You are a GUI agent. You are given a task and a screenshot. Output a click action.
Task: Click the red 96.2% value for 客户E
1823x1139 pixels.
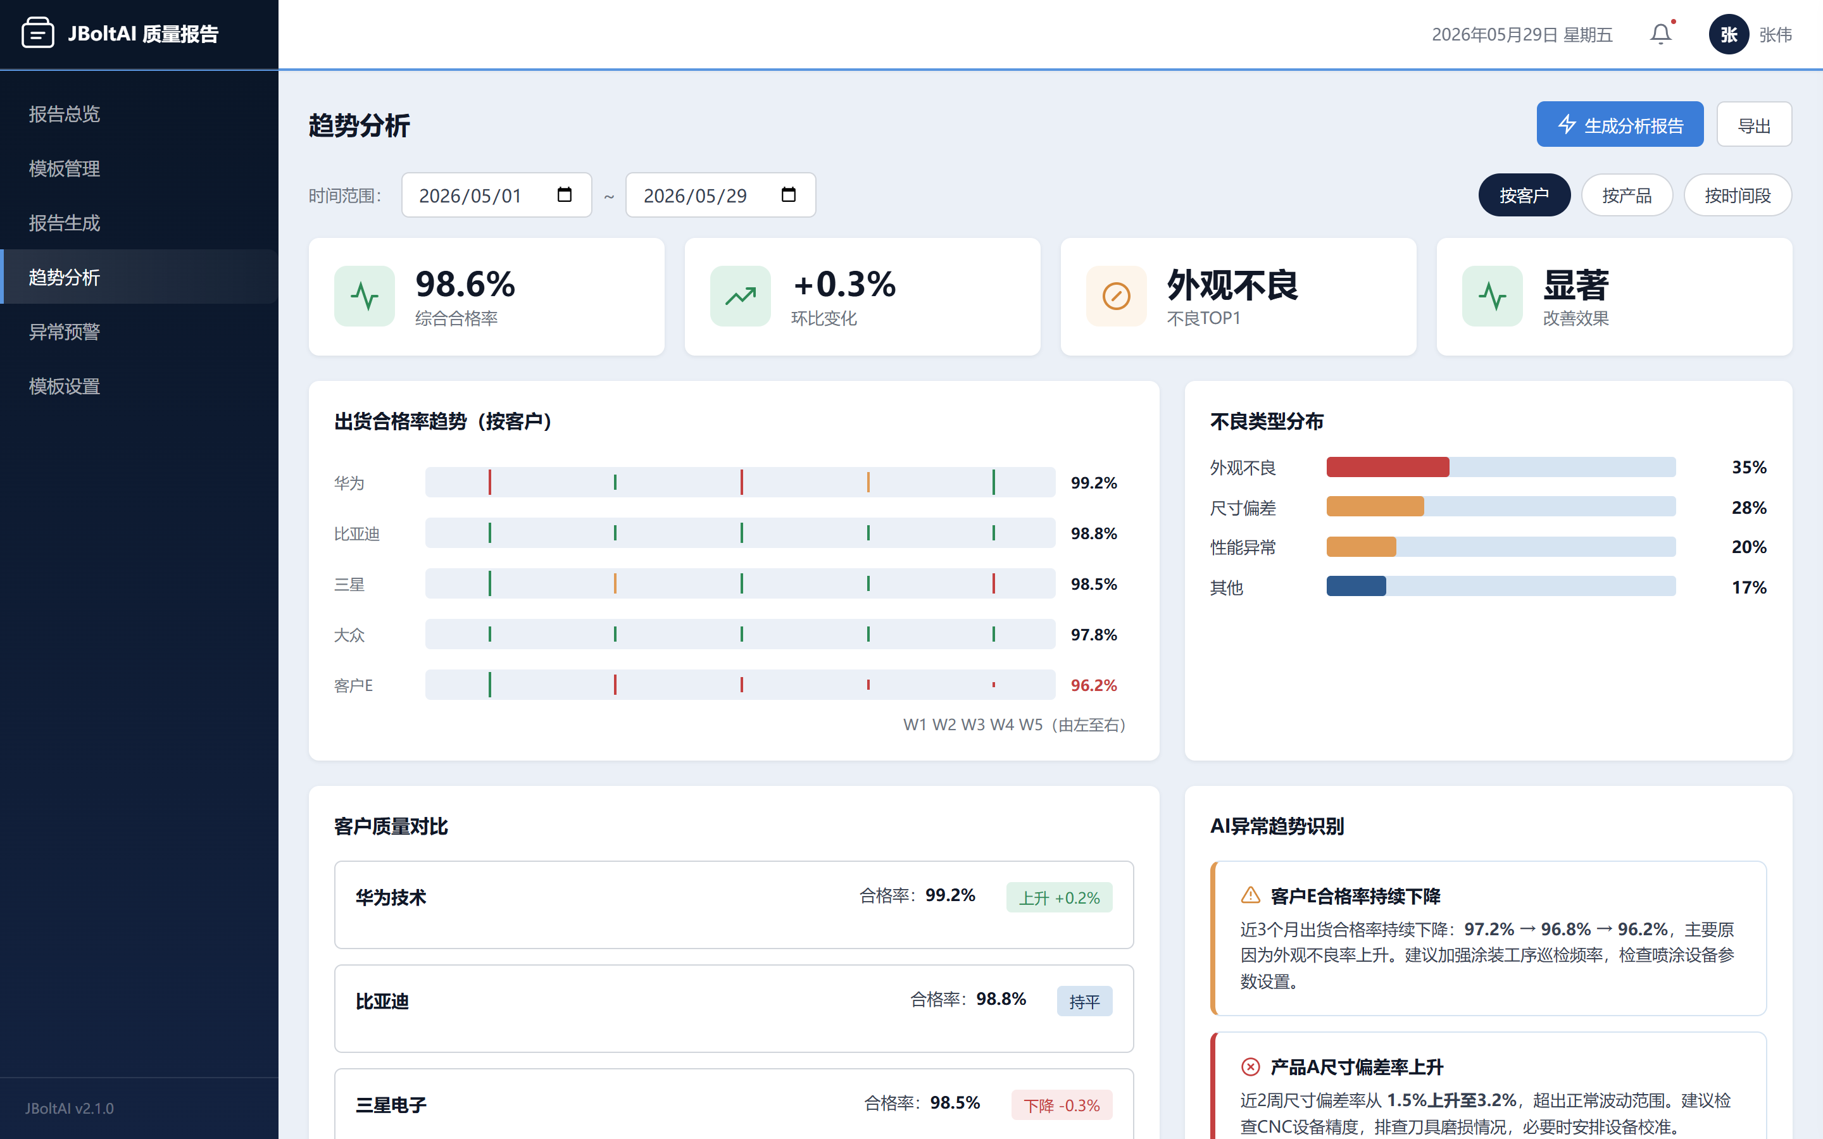coord(1094,685)
